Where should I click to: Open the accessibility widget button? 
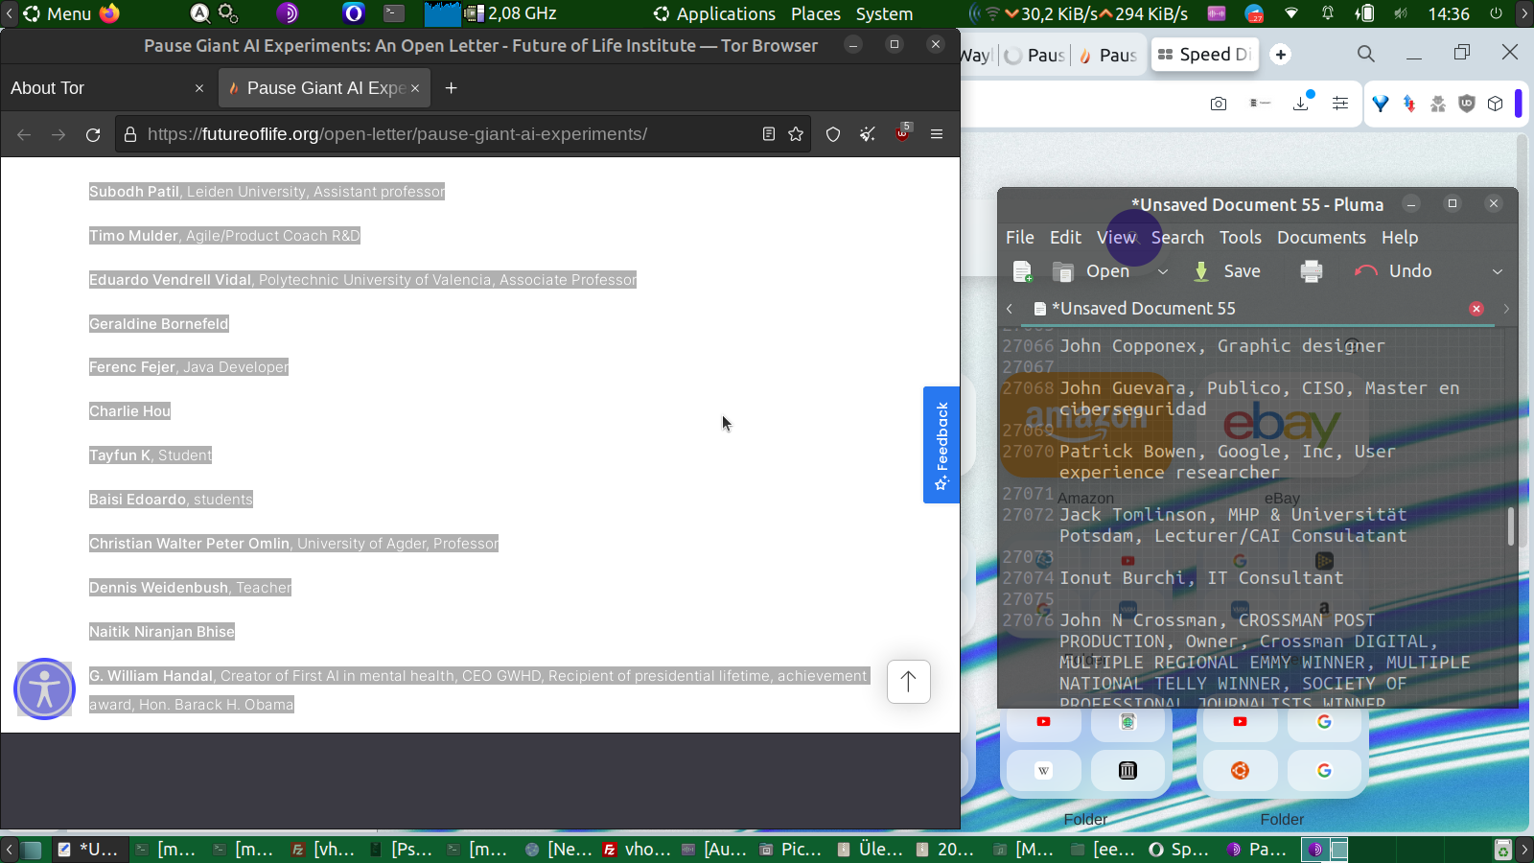(x=44, y=688)
